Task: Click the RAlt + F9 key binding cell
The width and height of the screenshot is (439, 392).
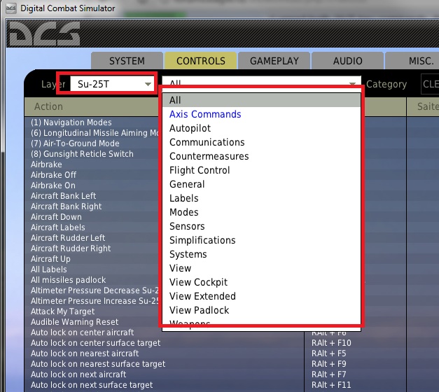Action: [x=329, y=364]
